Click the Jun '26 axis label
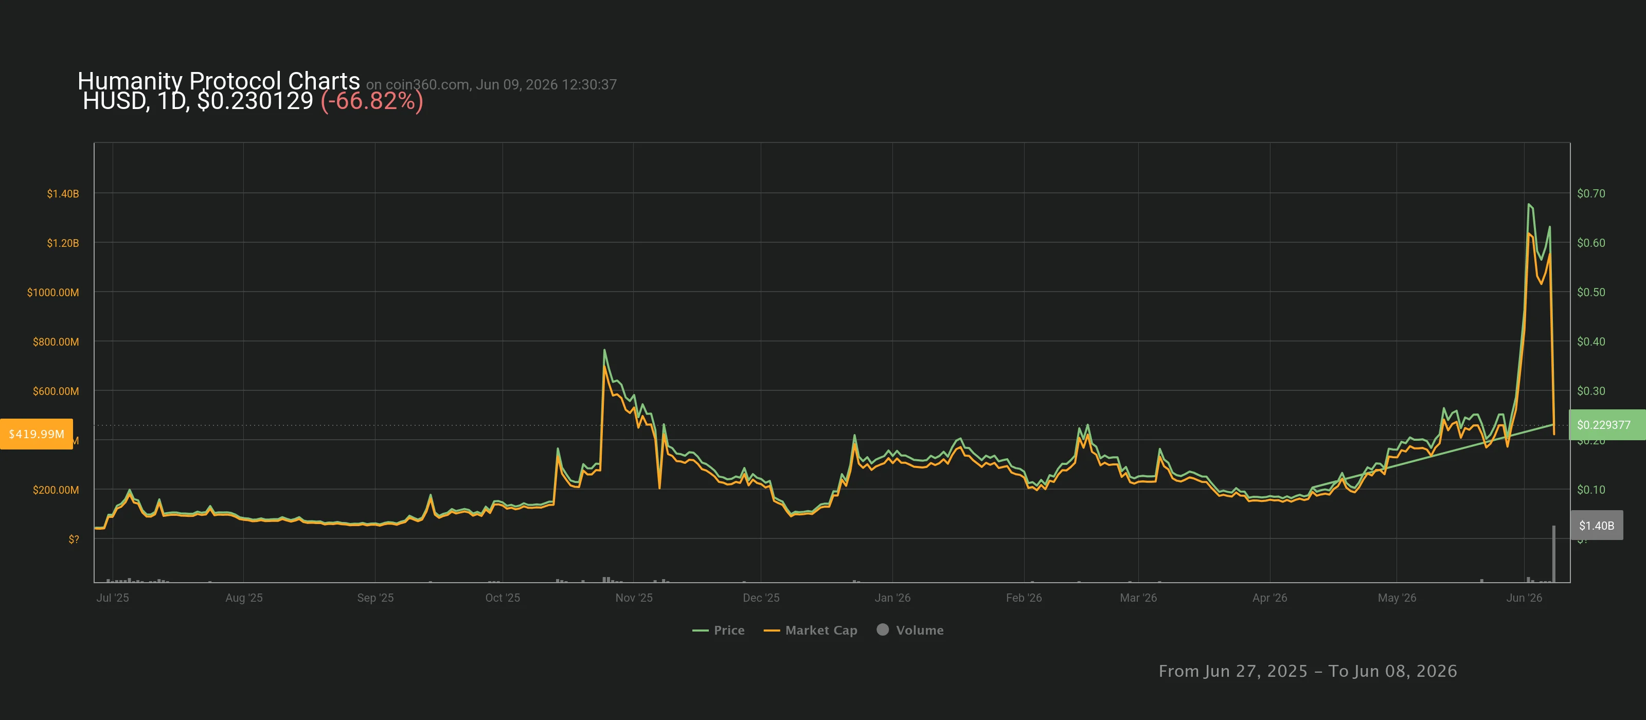 pyautogui.click(x=1524, y=597)
